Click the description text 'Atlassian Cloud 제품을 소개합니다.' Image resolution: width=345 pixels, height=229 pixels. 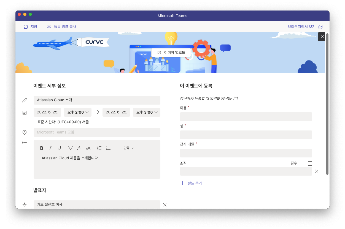point(70,158)
